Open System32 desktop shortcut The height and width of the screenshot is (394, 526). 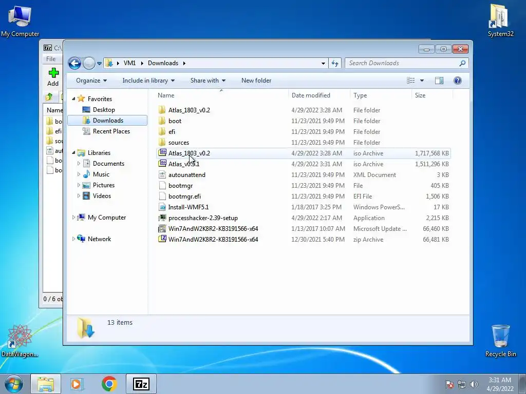pyautogui.click(x=500, y=20)
